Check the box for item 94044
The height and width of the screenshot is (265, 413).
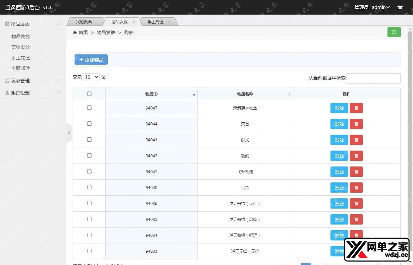pos(89,124)
